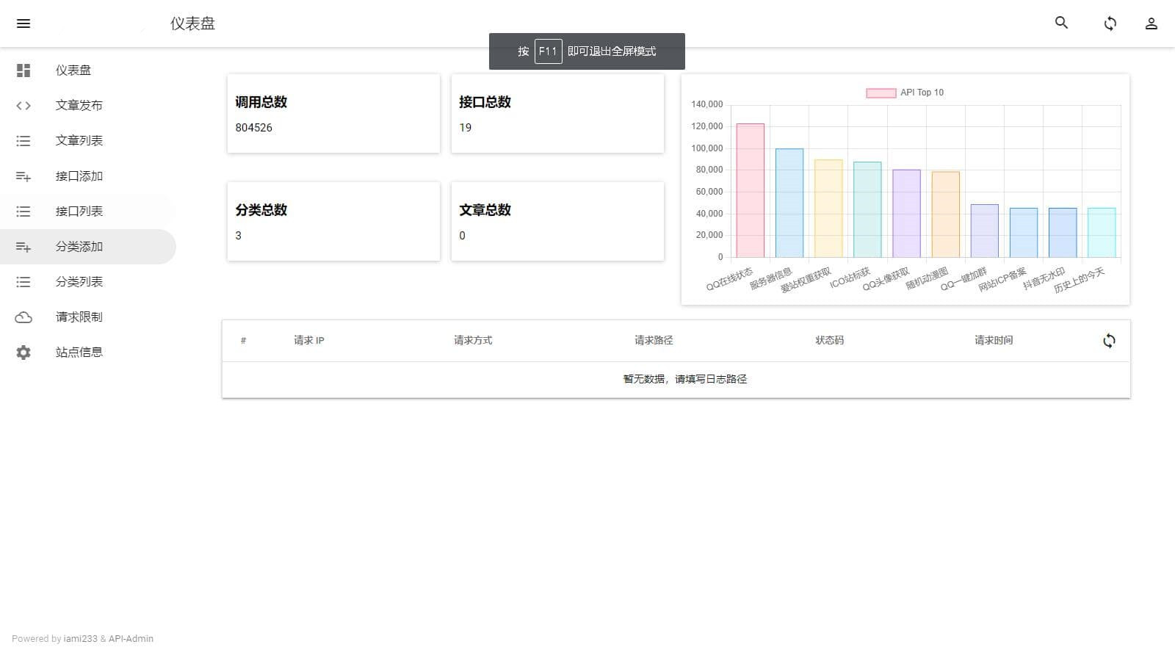Click the 文章发布 code brackets icon
Viewport: 1175px width, 661px height.
(x=23, y=106)
